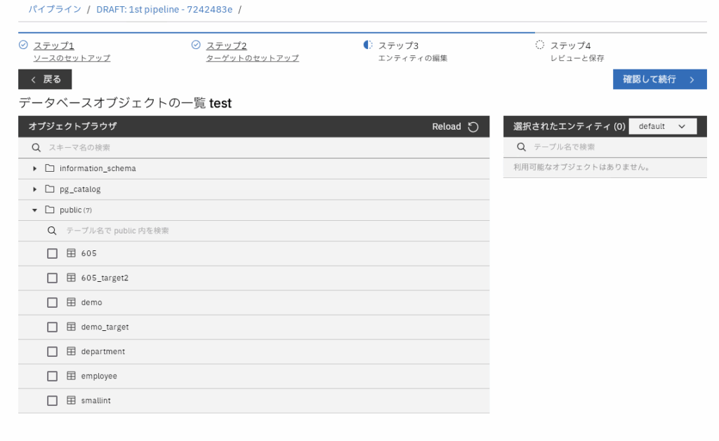Click the table icon beside employee

click(x=71, y=376)
